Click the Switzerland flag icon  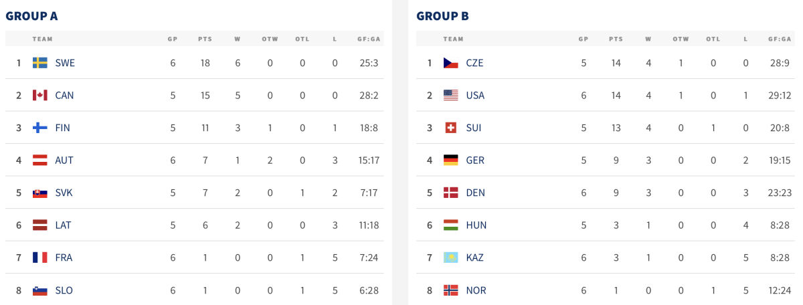pyautogui.click(x=451, y=128)
